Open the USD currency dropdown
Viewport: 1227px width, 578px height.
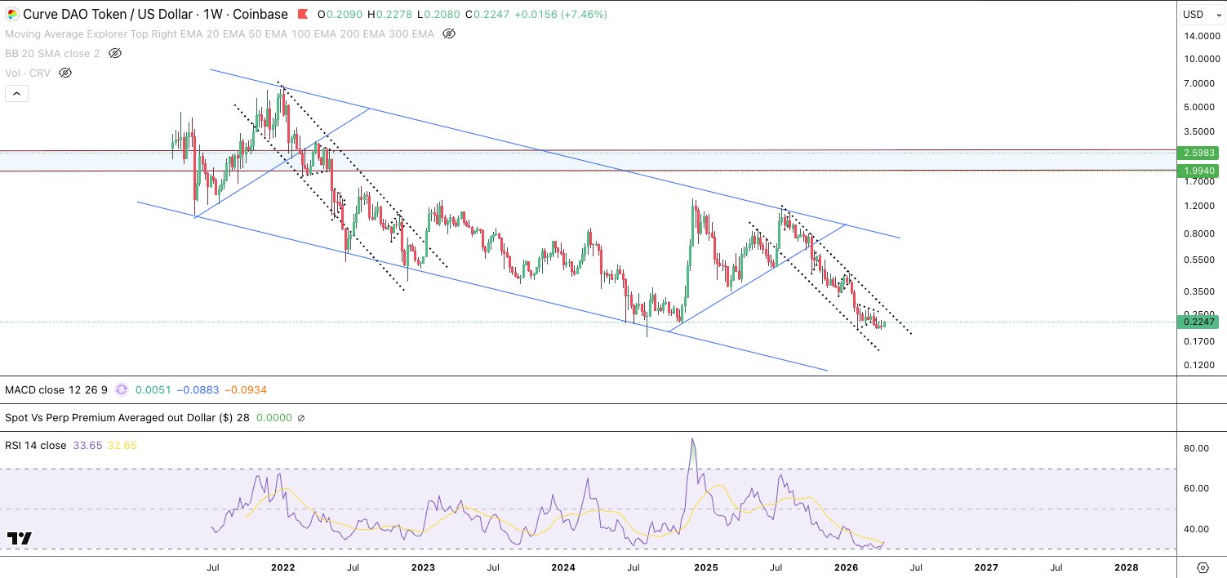pyautogui.click(x=1203, y=15)
